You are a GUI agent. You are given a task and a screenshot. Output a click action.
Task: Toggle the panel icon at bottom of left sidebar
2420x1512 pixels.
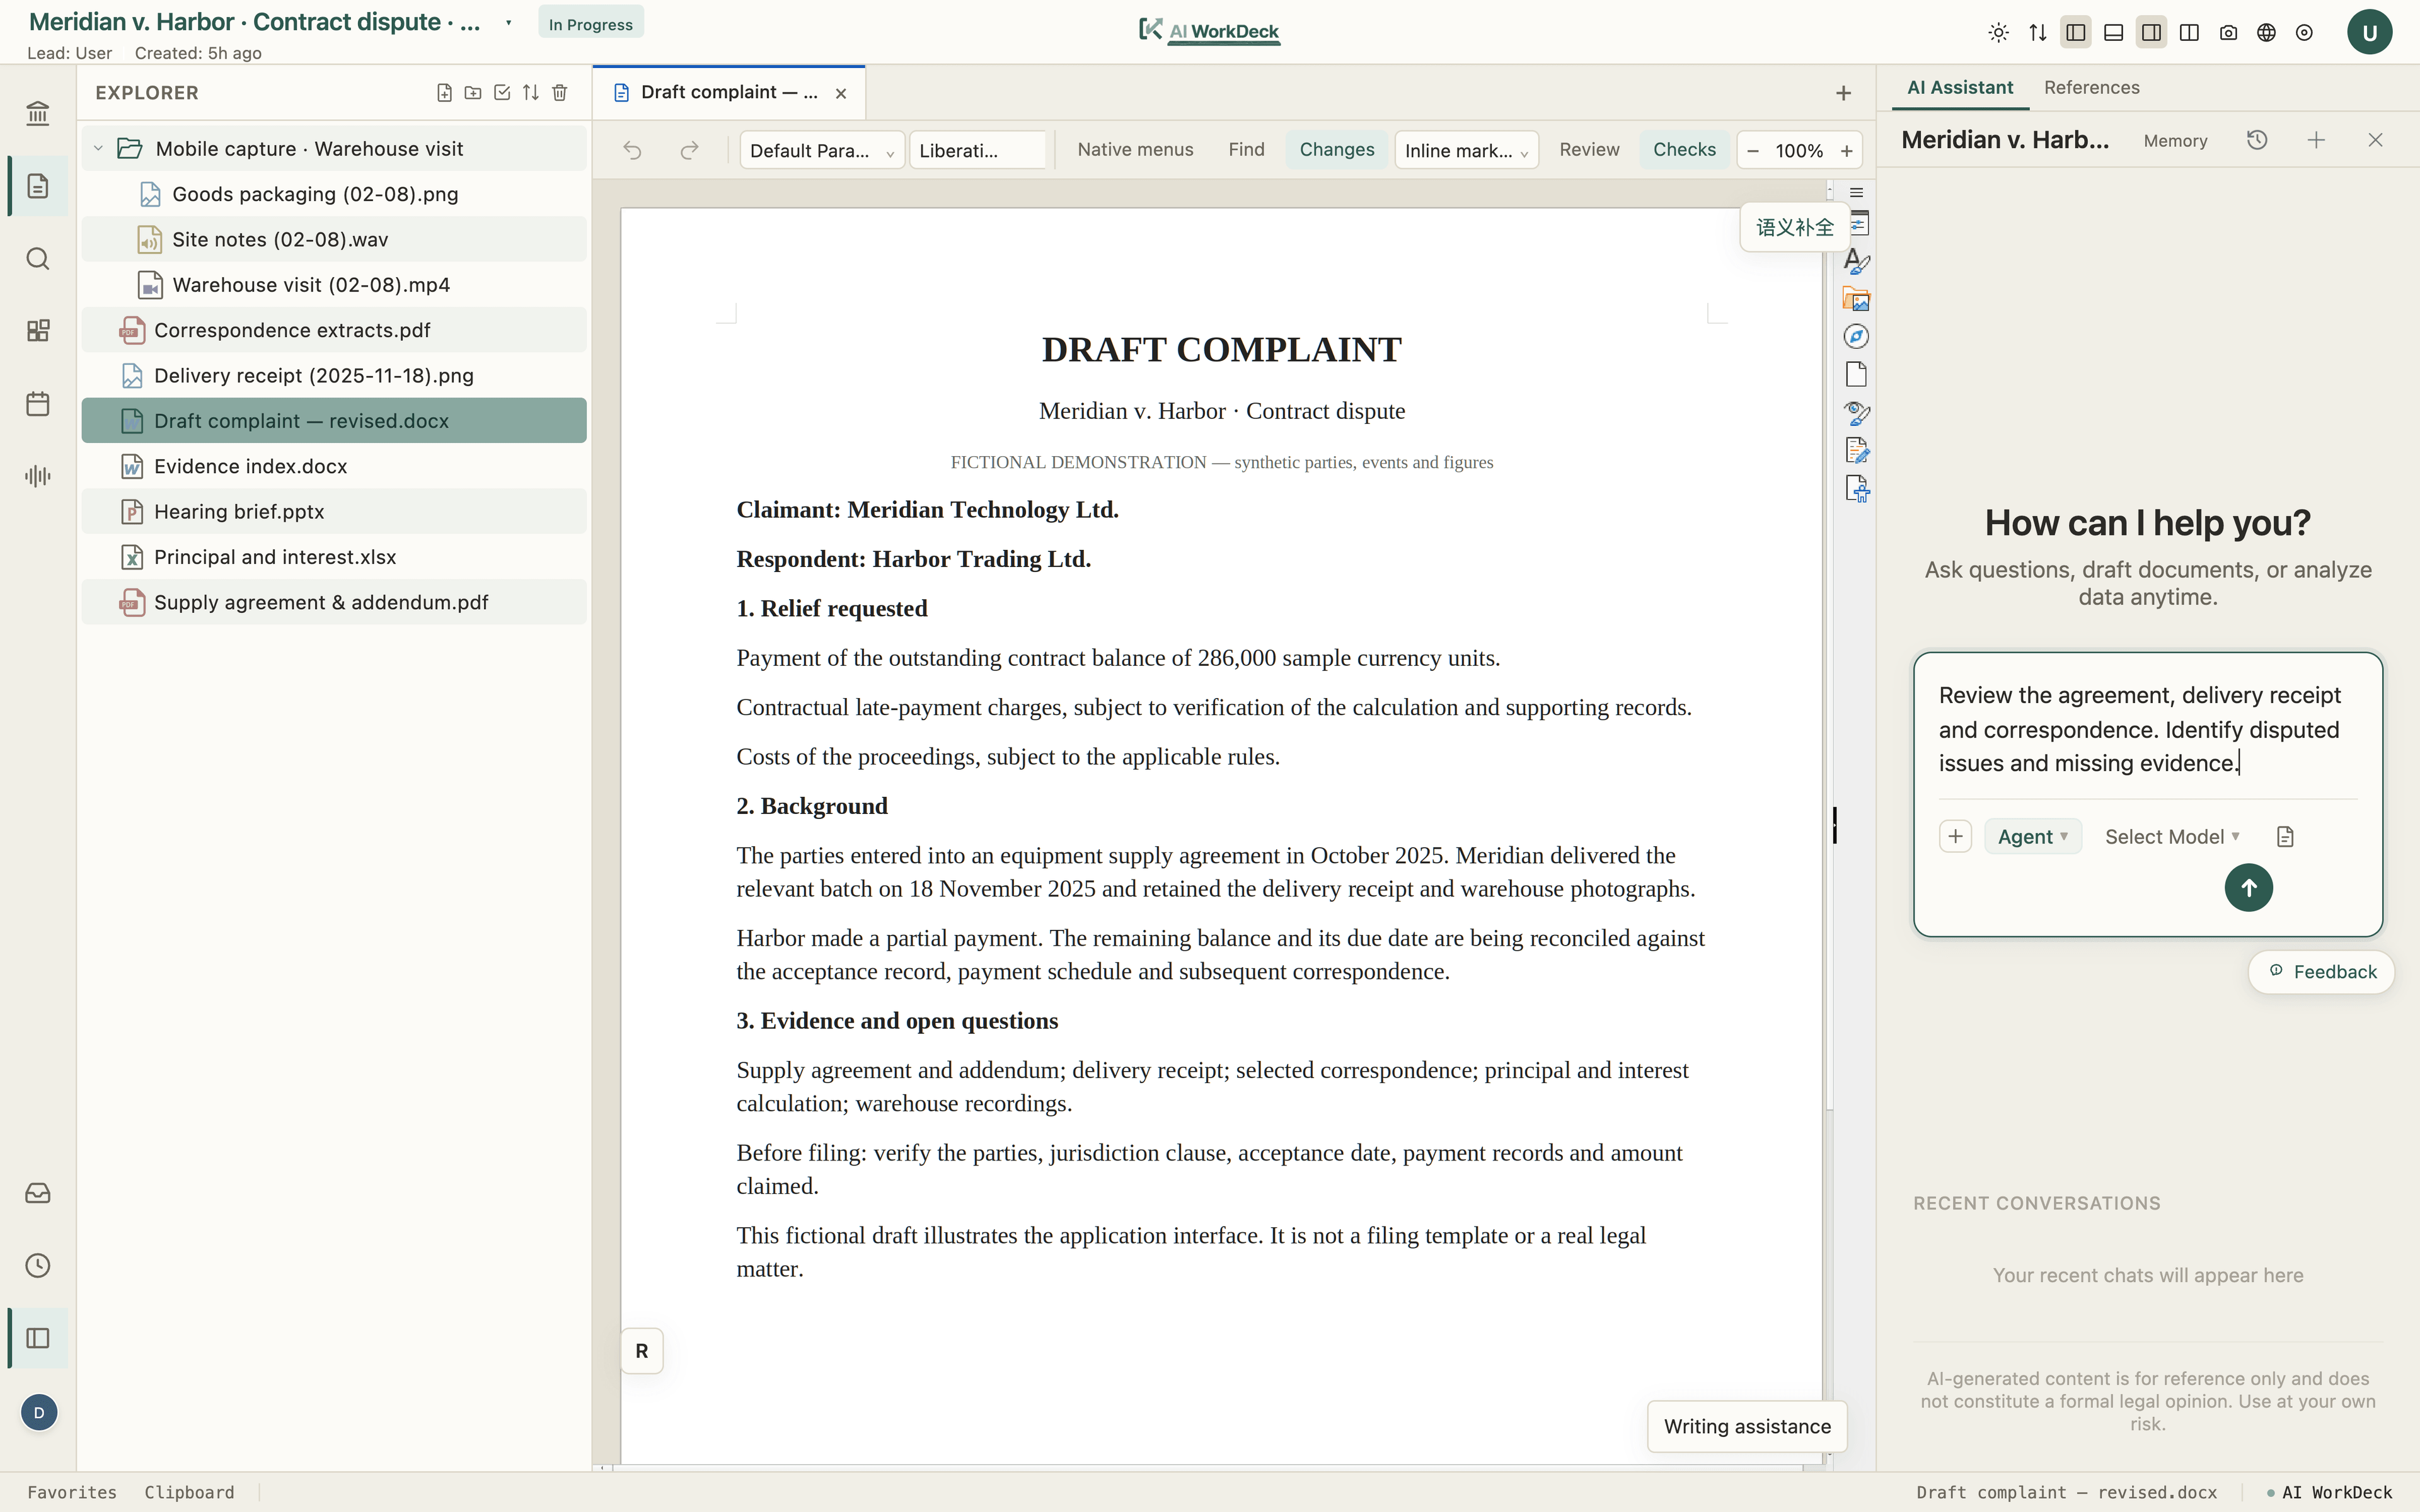38,1338
